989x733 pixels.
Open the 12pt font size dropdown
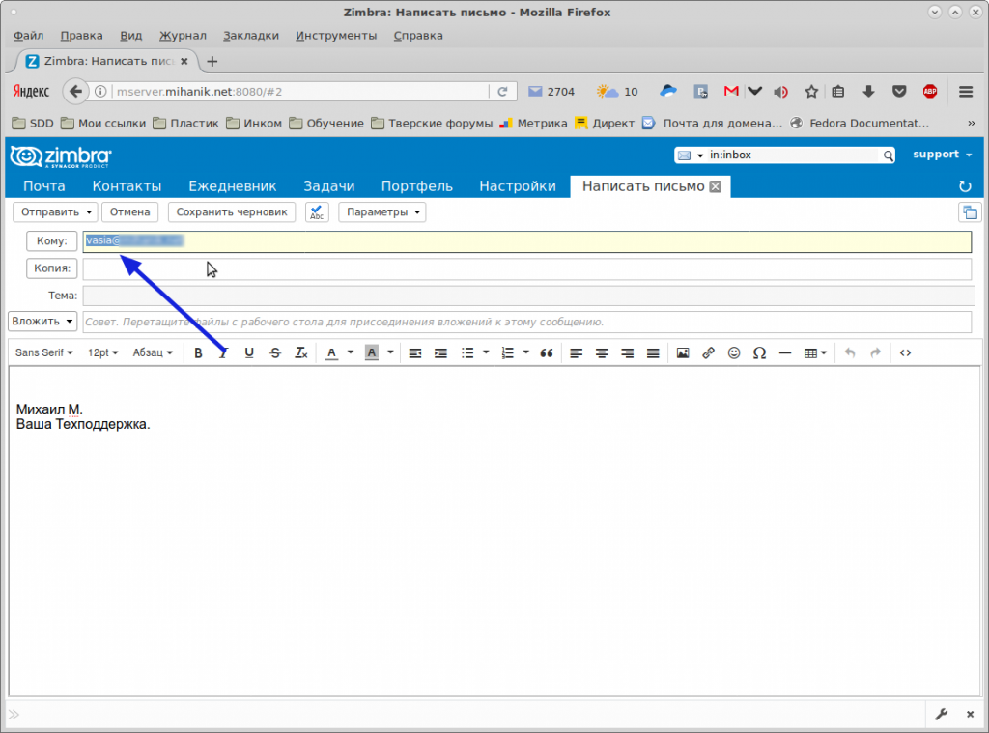(102, 353)
